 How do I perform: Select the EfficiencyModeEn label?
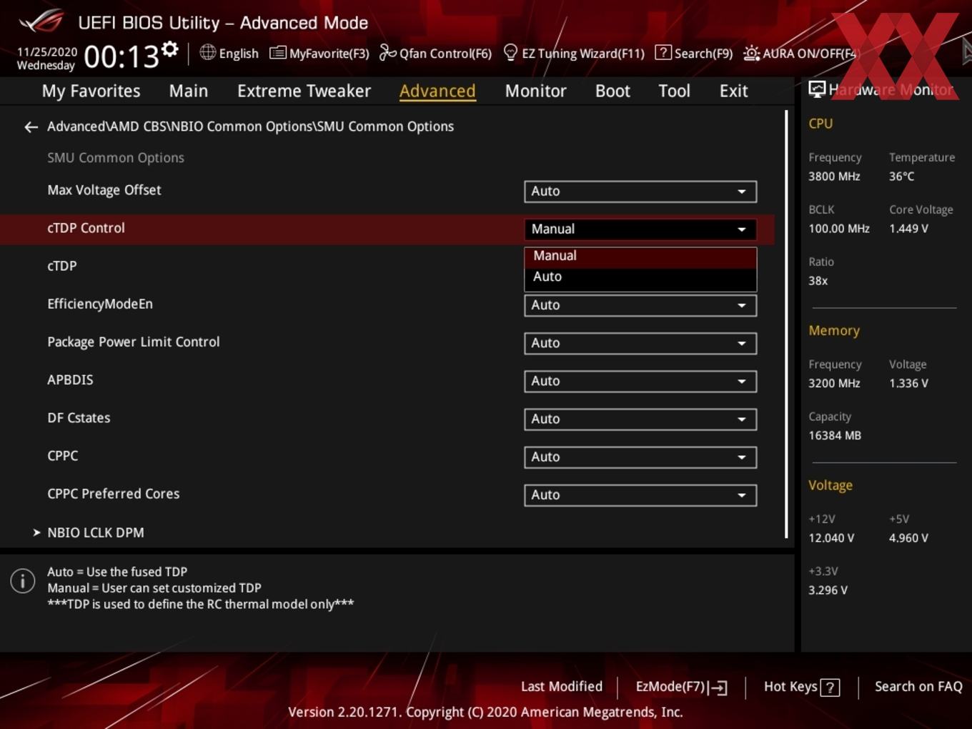pyautogui.click(x=100, y=304)
